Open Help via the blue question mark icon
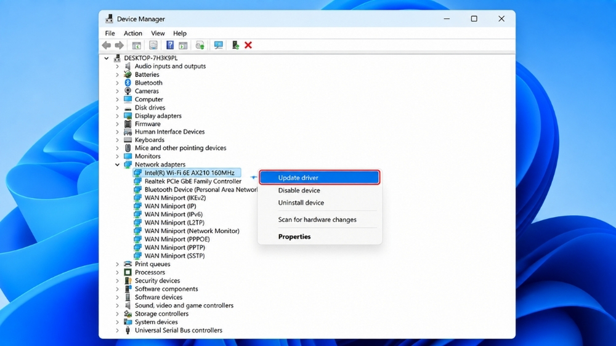The width and height of the screenshot is (616, 346). click(170, 45)
